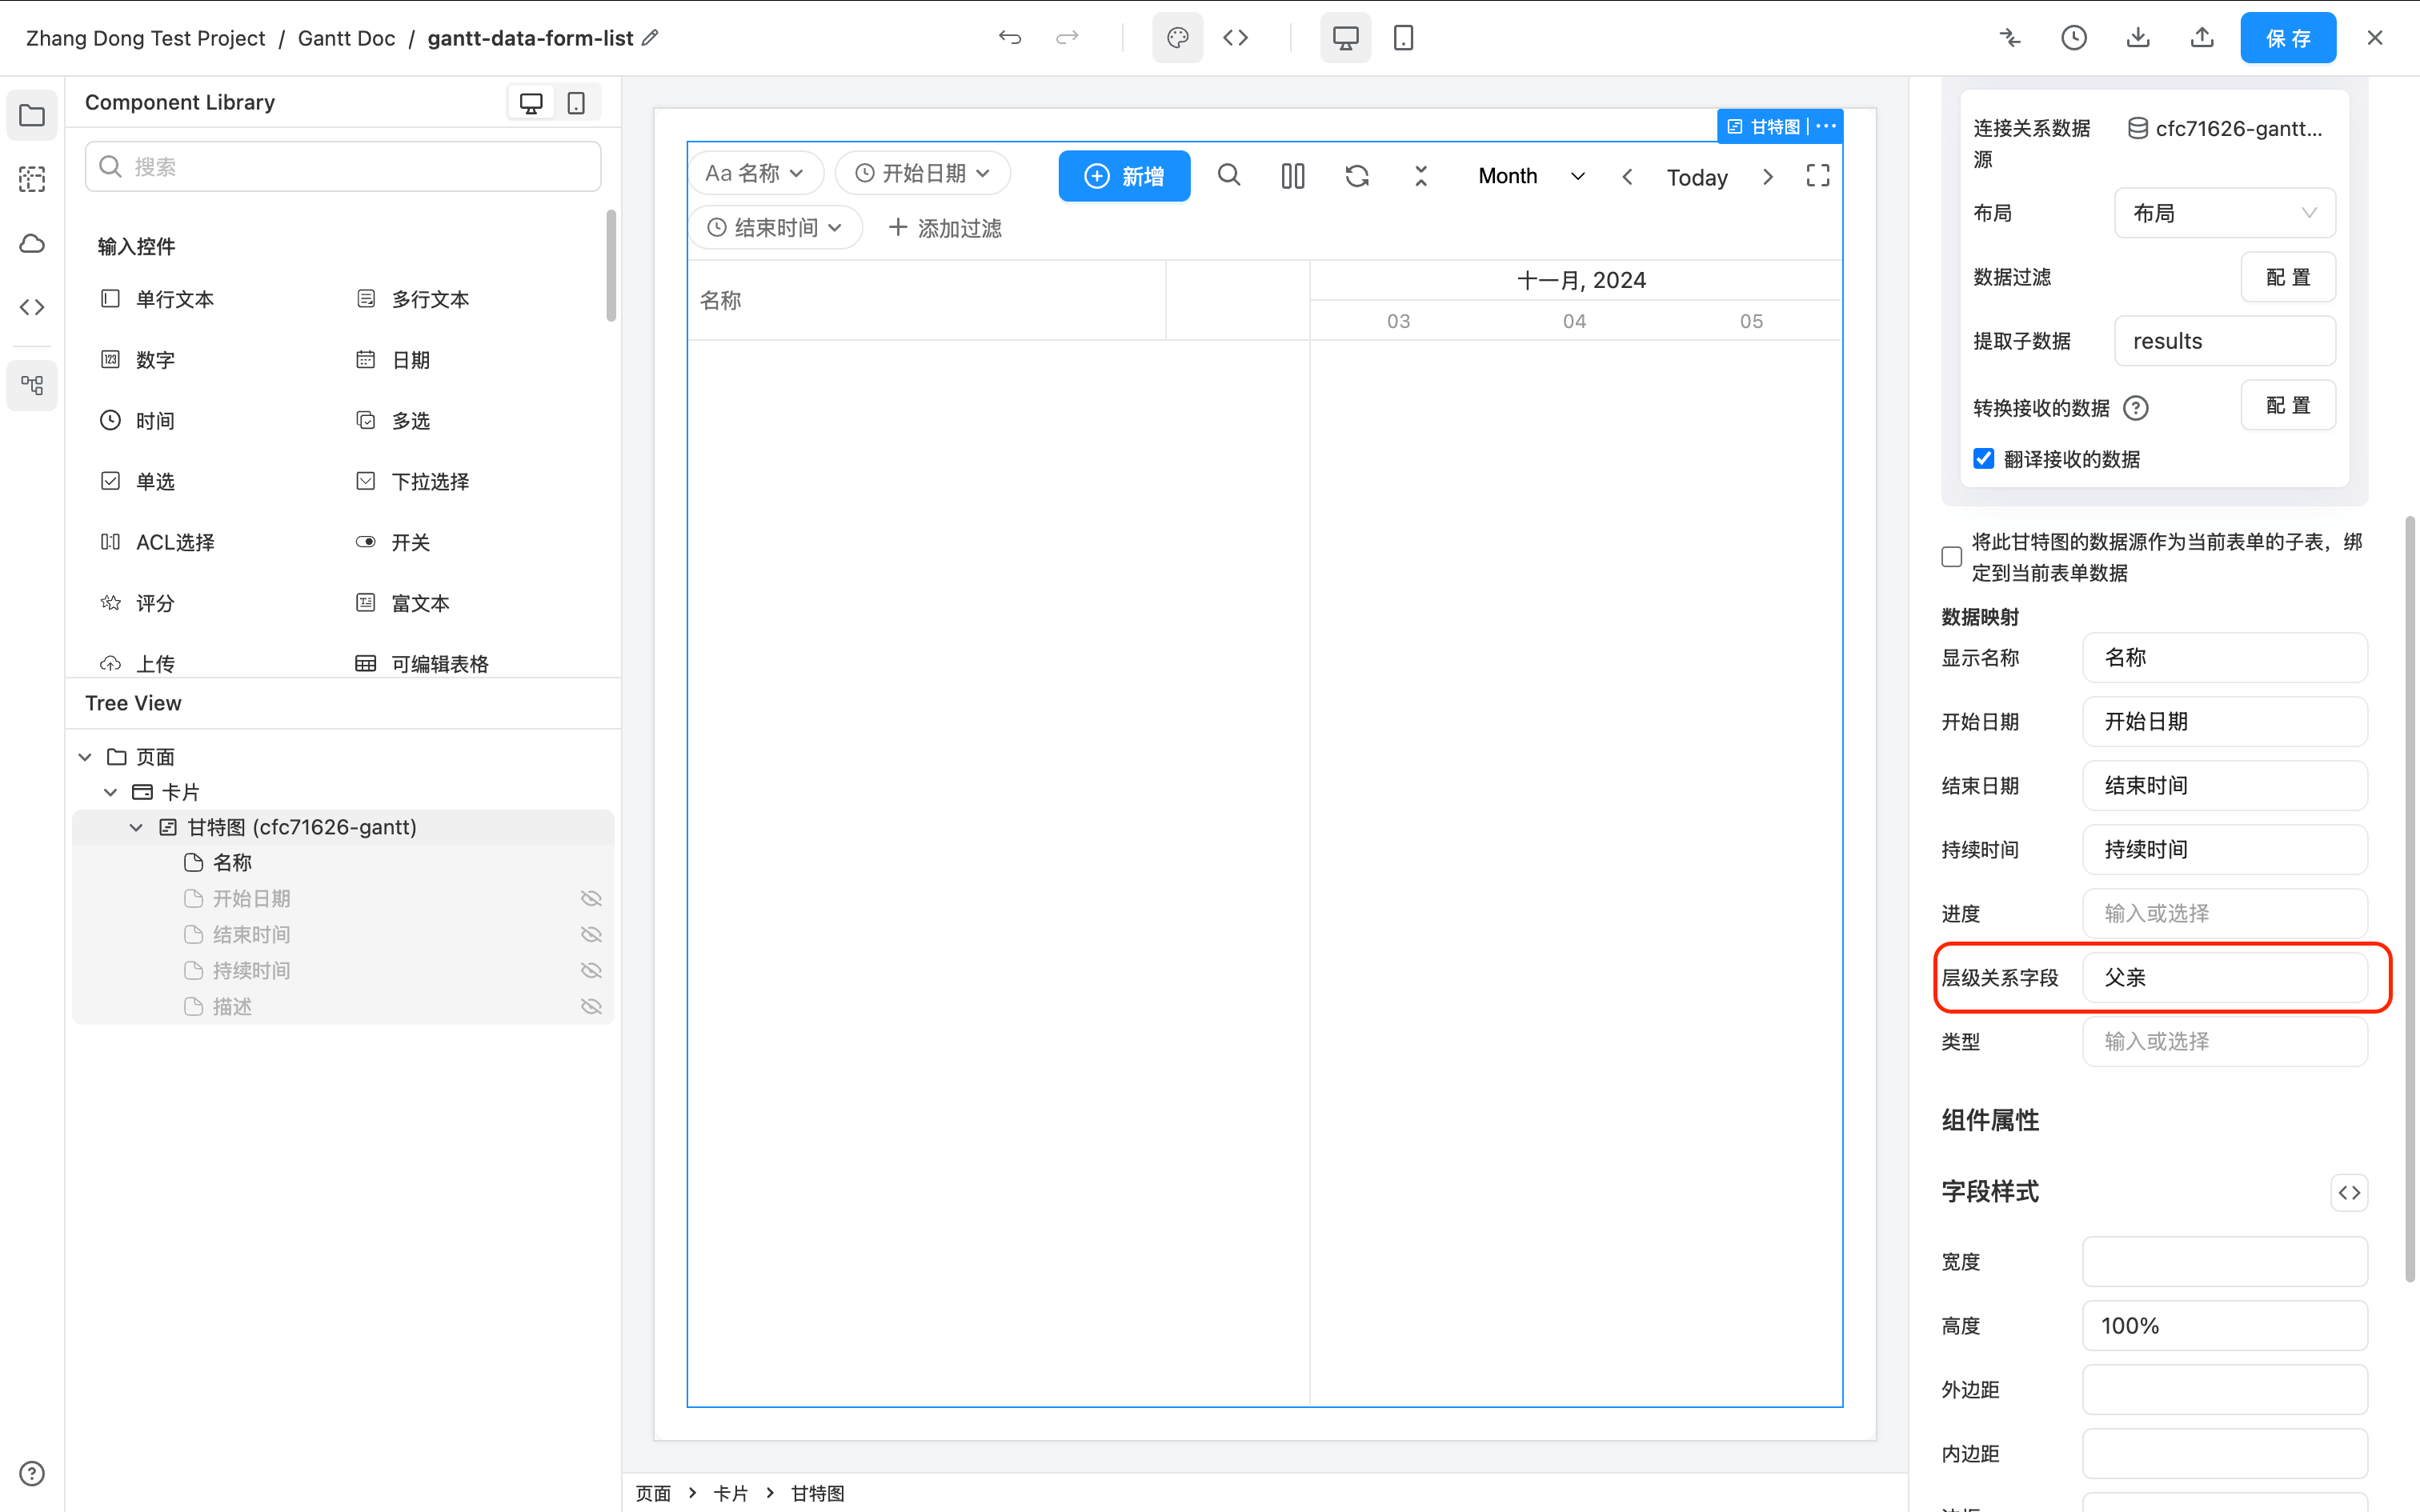Image resolution: width=2420 pixels, height=1512 pixels.
Task: Select 卡片 in bottom breadcrumb
Action: [x=731, y=1493]
